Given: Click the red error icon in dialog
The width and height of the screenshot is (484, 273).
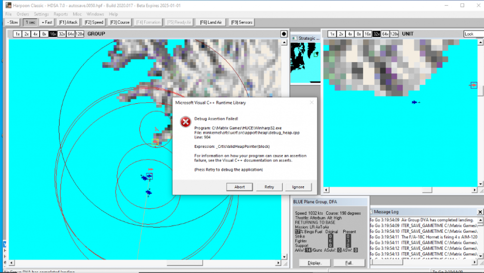Looking at the screenshot, I should 185,122.
